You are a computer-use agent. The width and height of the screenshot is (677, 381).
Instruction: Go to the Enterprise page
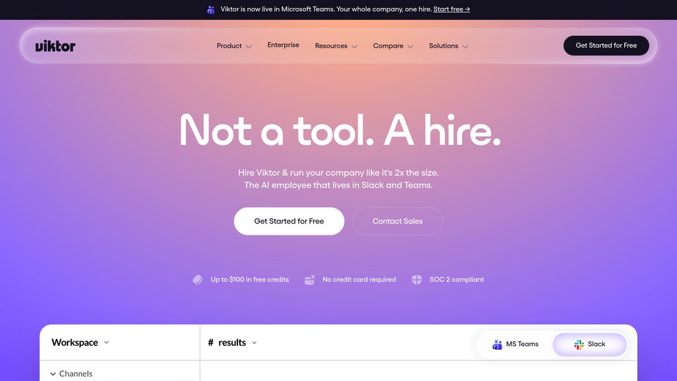pyautogui.click(x=283, y=45)
